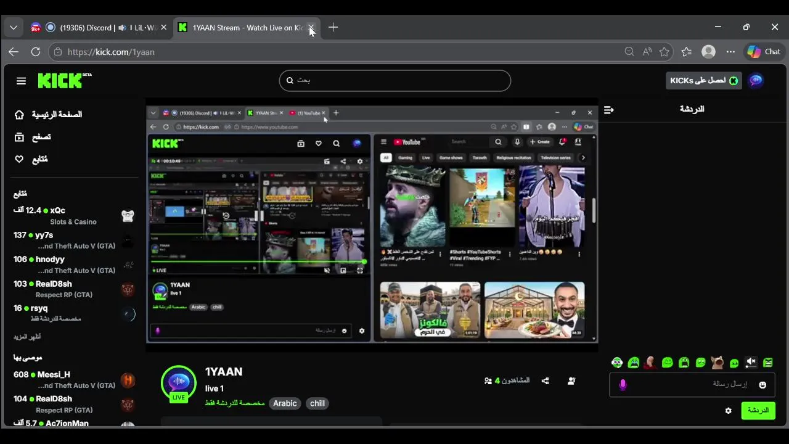Viewport: 789px width, 444px height.
Task: Reload the page with the refresh icon
Action: coord(36,52)
